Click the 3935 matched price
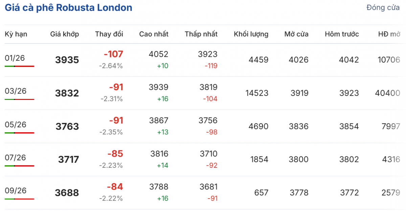Screen dimensions: 406x211 click(67, 60)
